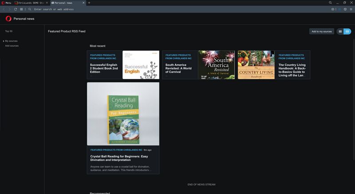Go forward with the forward arrow
This screenshot has height=194, width=355.
9,9
